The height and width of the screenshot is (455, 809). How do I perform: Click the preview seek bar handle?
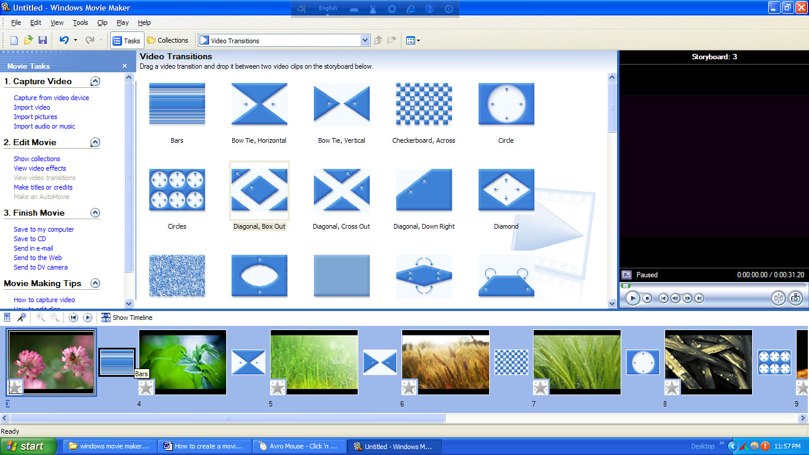tap(626, 286)
